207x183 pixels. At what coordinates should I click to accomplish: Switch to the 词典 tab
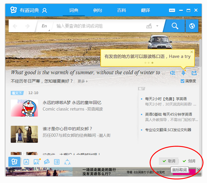pyautogui.click(x=74, y=10)
